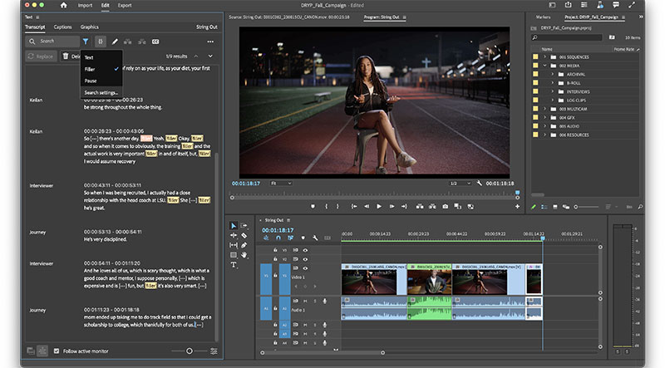Toggle V2 track output eye
The image size is (665, 368).
[x=305, y=259]
